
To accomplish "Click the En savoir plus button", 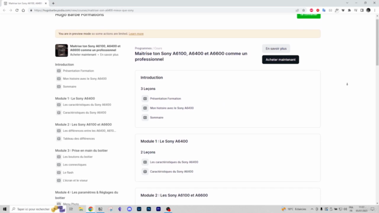I will tap(276, 49).
